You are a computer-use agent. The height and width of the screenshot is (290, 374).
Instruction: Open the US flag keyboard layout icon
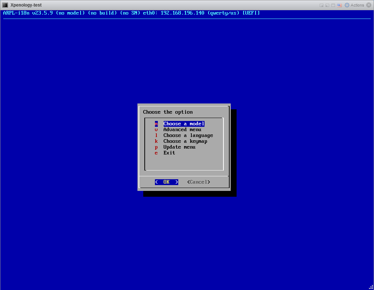(339, 5)
